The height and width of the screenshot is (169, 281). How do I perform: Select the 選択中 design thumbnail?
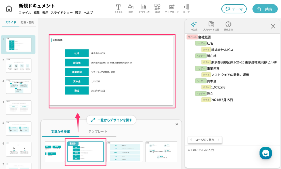[x=86, y=152]
